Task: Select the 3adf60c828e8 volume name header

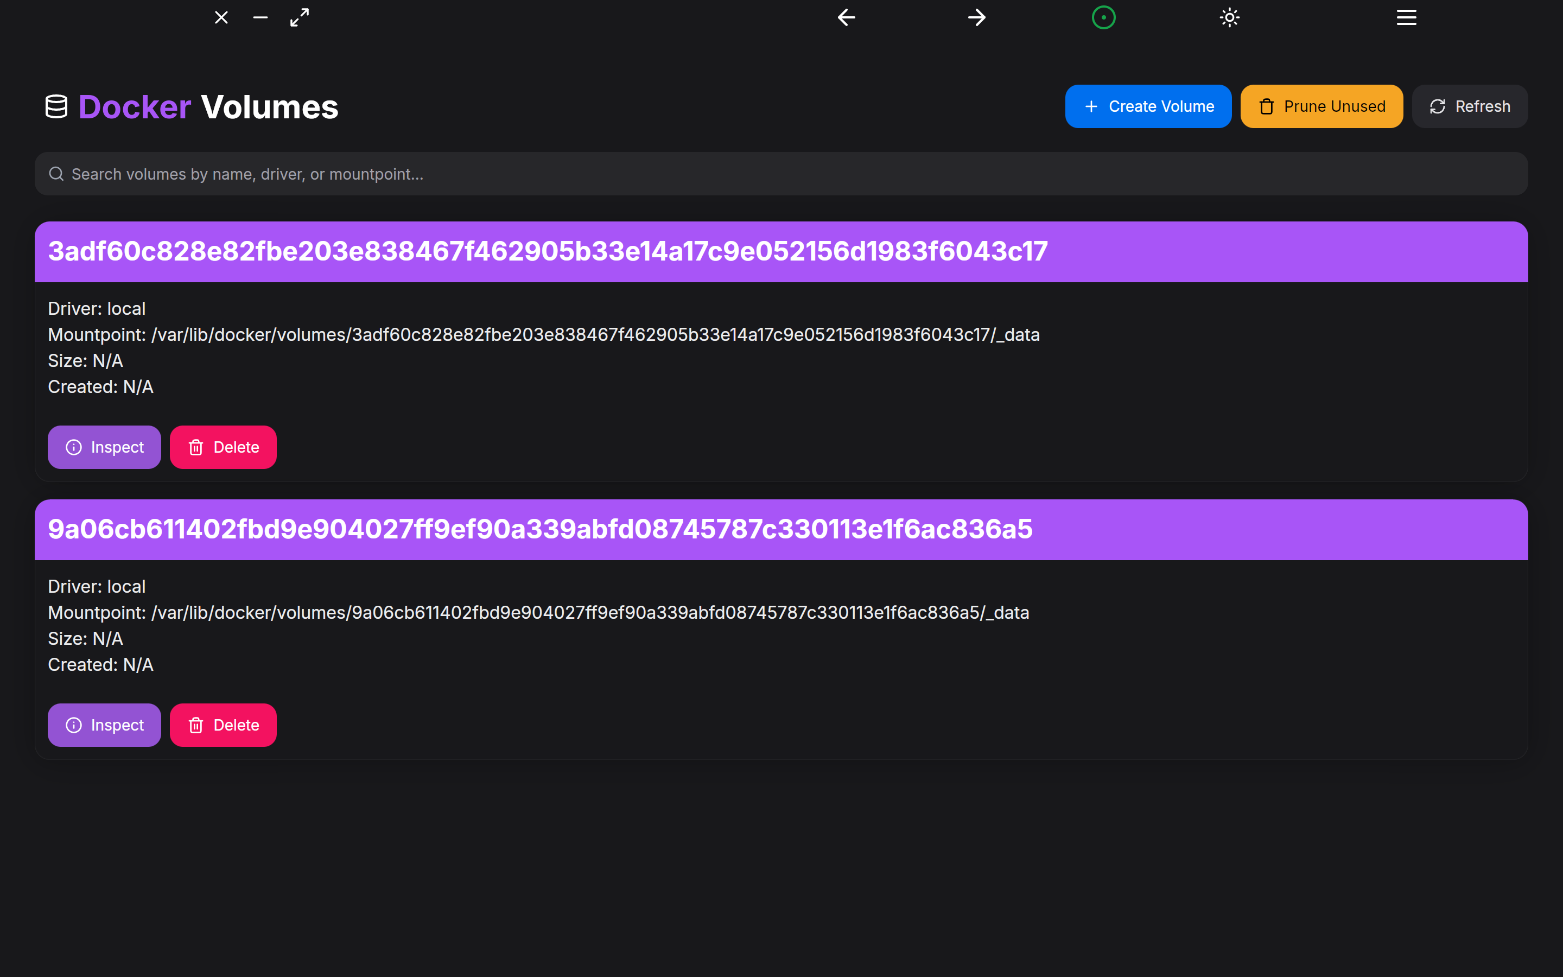Action: click(547, 251)
